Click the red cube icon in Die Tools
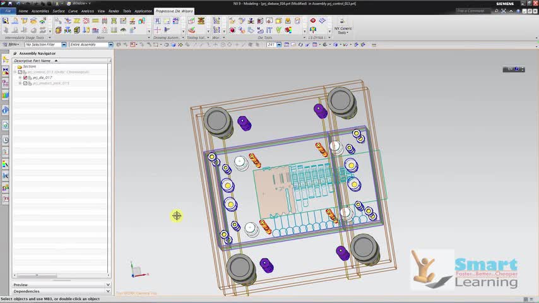The height and width of the screenshot is (303, 539). tap(233, 30)
